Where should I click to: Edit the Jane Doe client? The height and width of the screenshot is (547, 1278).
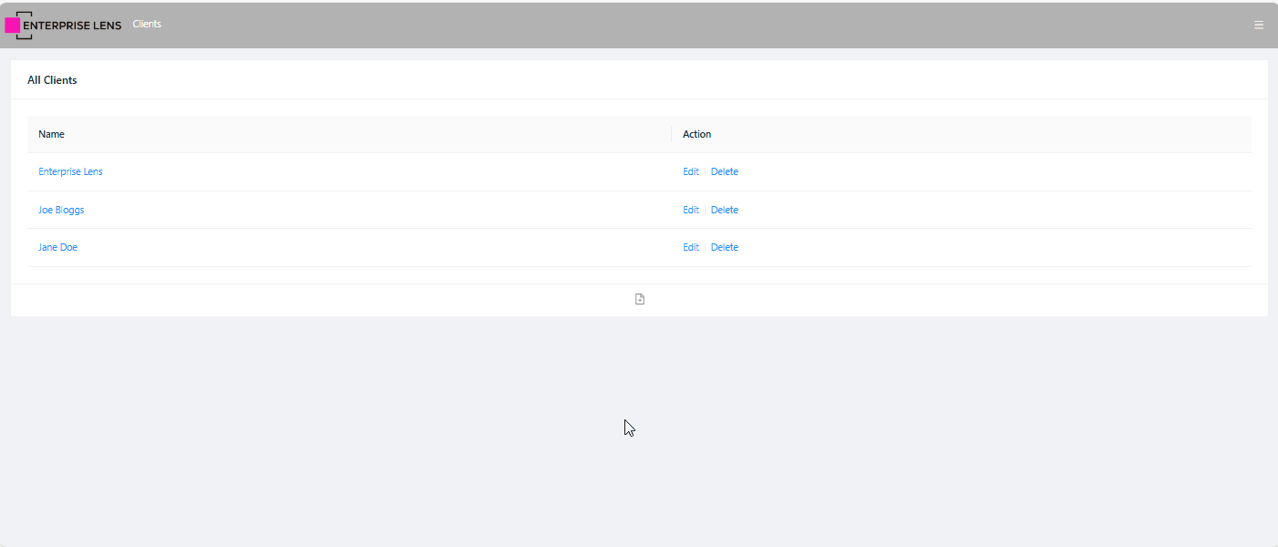click(x=690, y=247)
